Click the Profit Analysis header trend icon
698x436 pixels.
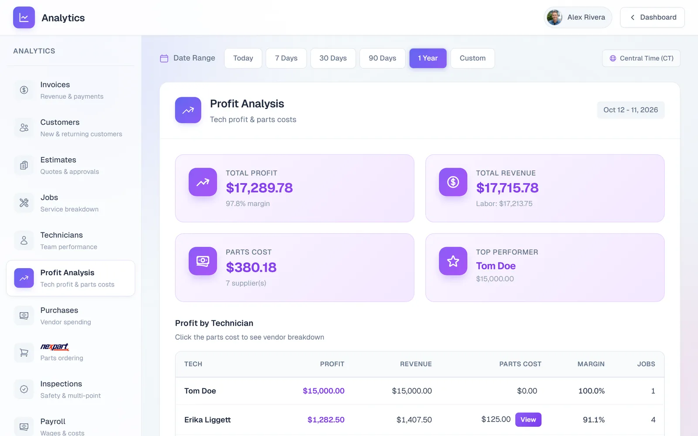click(x=188, y=110)
